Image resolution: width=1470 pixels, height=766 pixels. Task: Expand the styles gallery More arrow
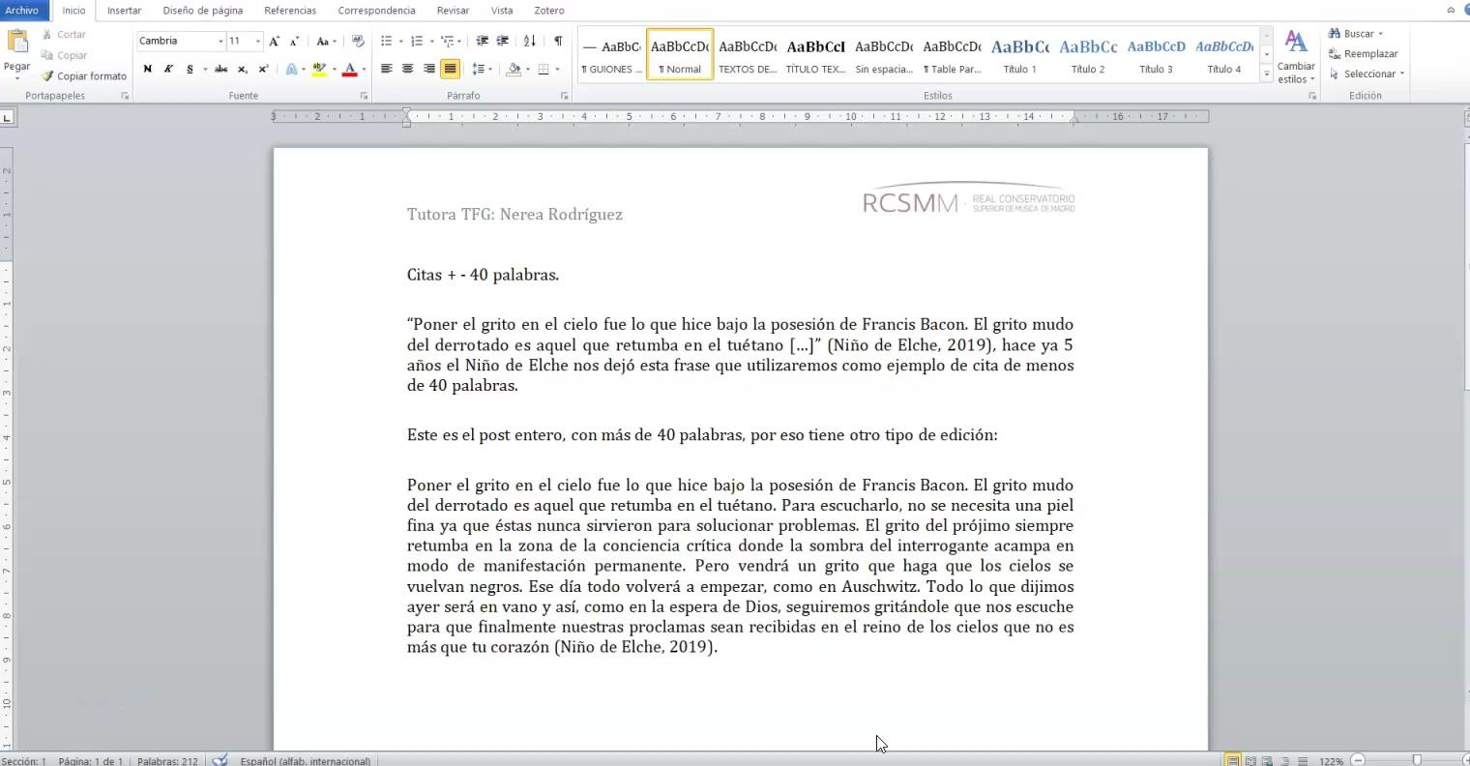pos(1267,74)
